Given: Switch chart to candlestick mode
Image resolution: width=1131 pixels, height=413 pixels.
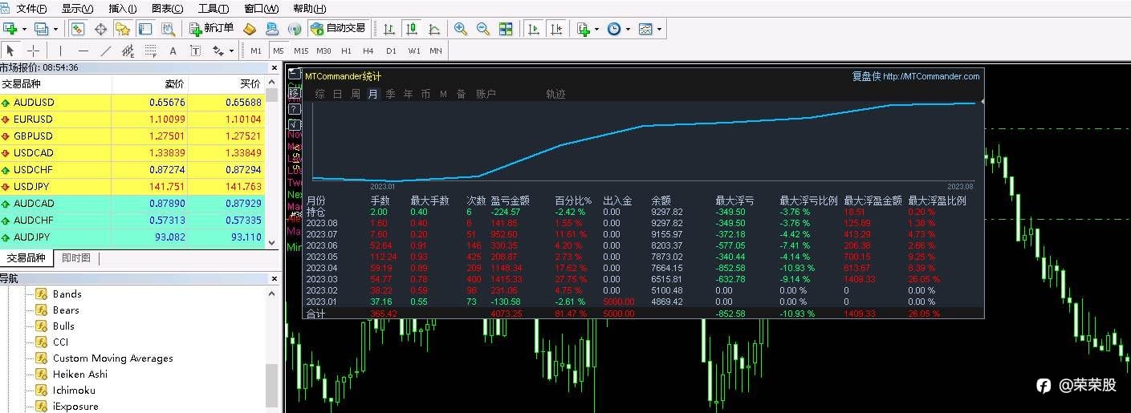Looking at the screenshot, I should pos(412,29).
